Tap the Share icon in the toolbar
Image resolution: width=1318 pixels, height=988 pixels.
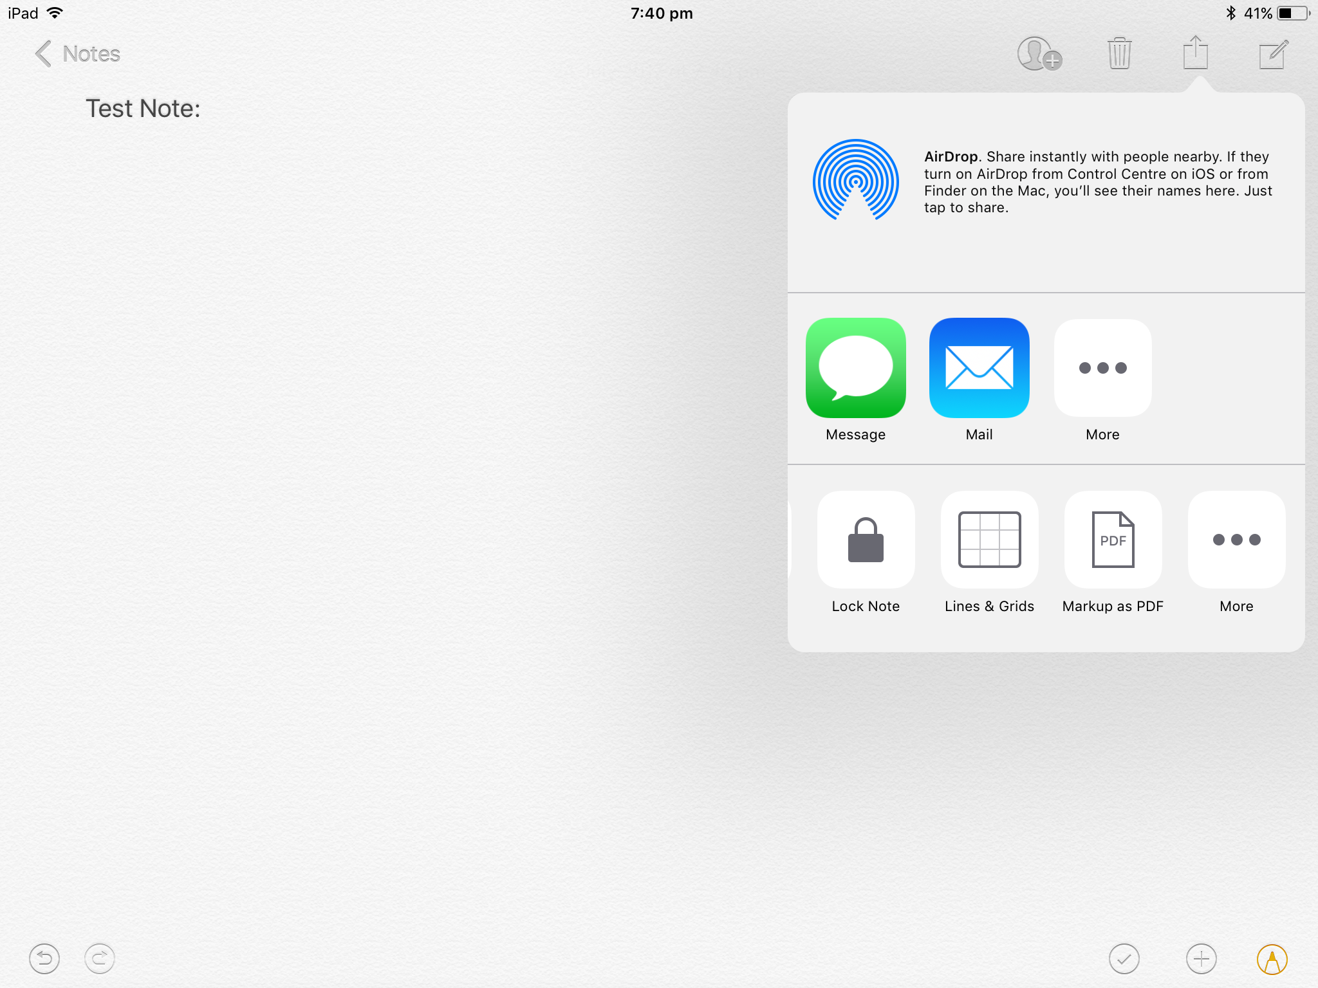[1195, 54]
